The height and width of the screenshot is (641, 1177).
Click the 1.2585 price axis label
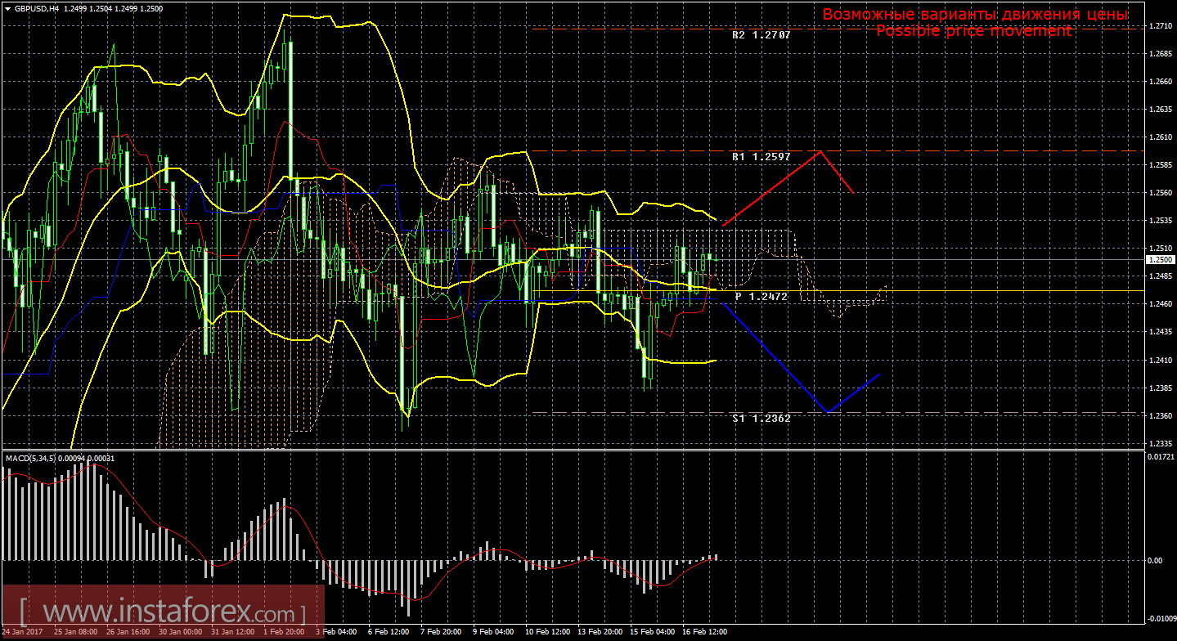tap(1160, 165)
